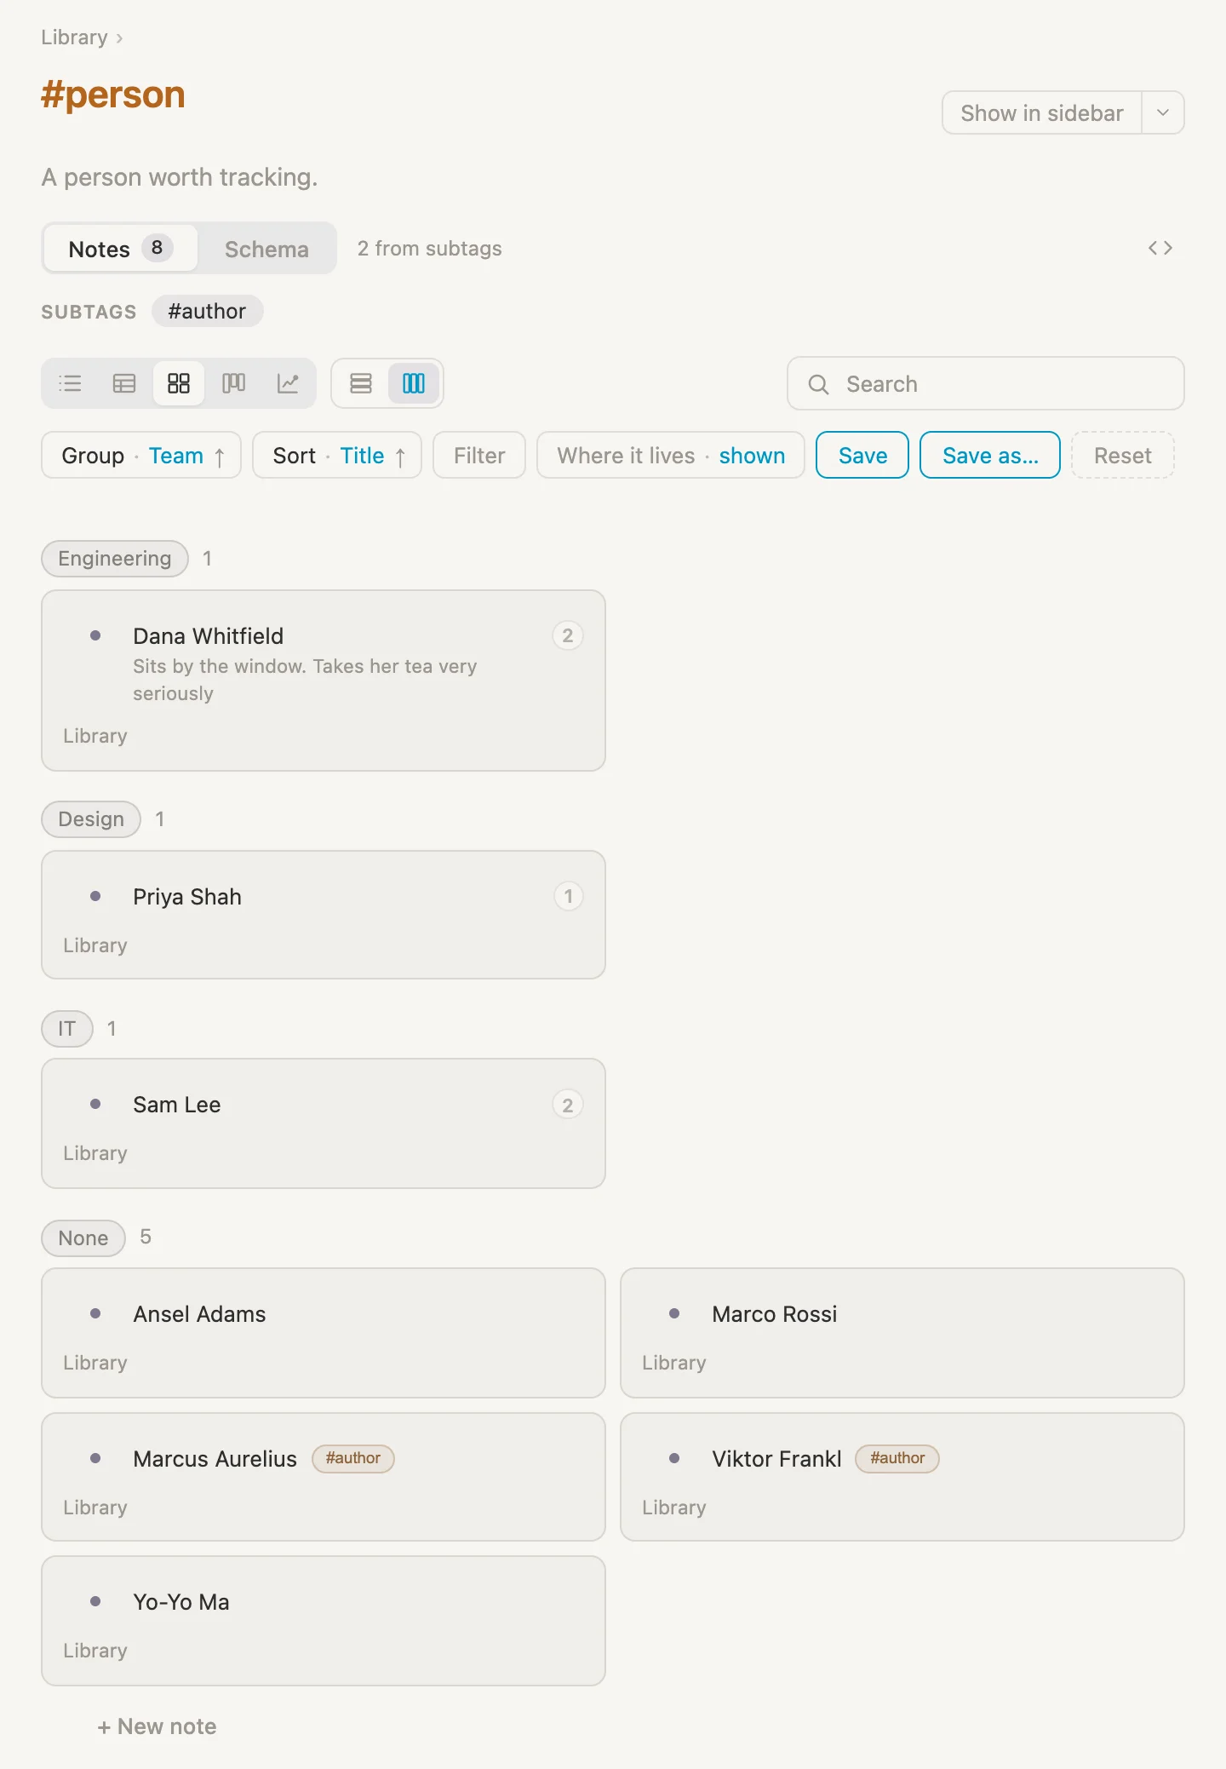Click the #author tag on Marcus Aurelius
The image size is (1226, 1769).
pyautogui.click(x=353, y=1458)
